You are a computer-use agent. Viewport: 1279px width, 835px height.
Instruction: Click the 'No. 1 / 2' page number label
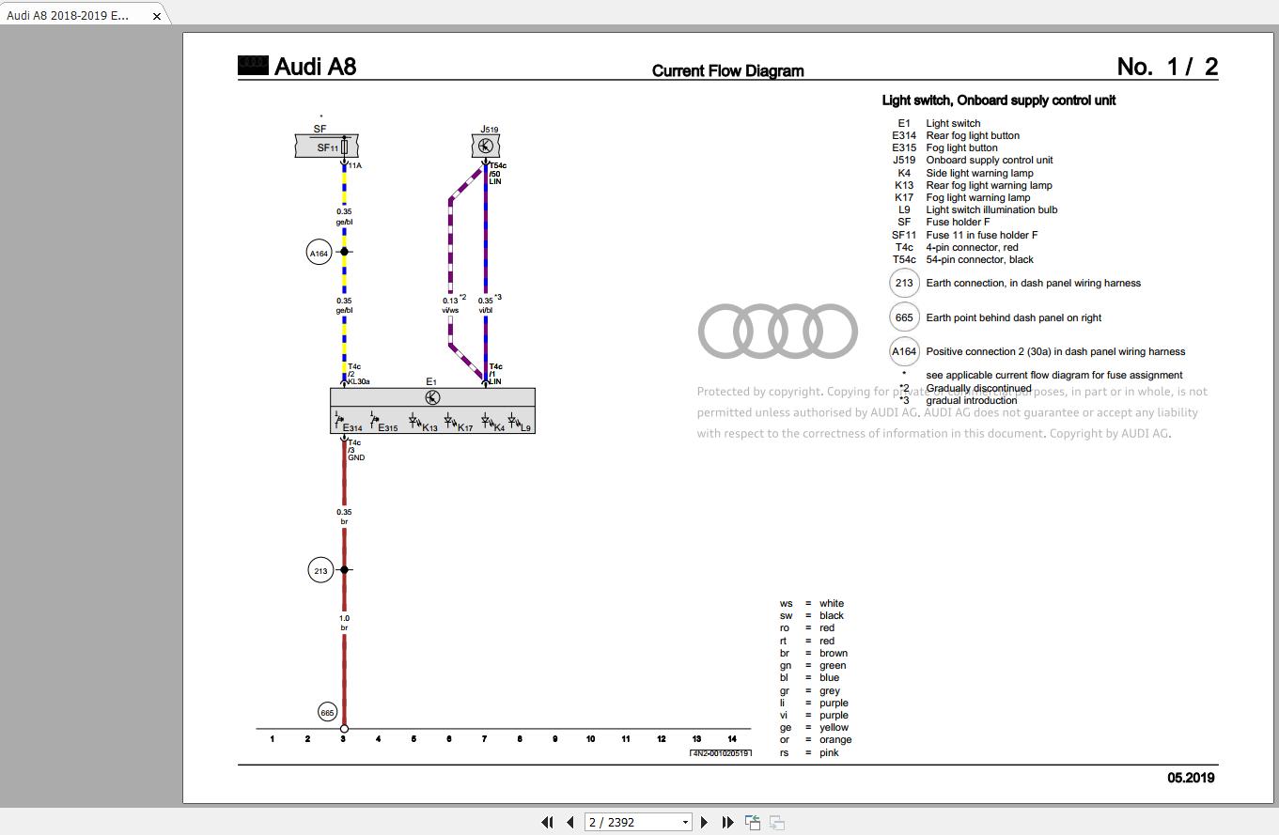coord(1167,67)
